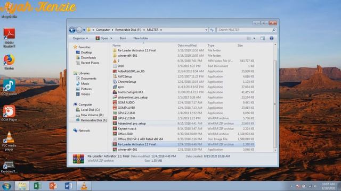Screen dimensions: 341x191
Task: Expand the Open button dropdown arrow
Action: tap(111, 38)
